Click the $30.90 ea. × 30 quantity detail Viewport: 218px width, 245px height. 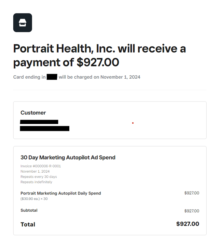pos(34,199)
